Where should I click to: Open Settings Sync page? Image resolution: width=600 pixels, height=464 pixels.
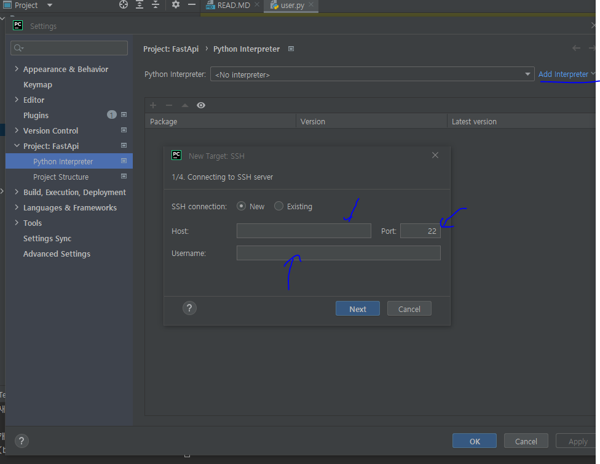[47, 238]
